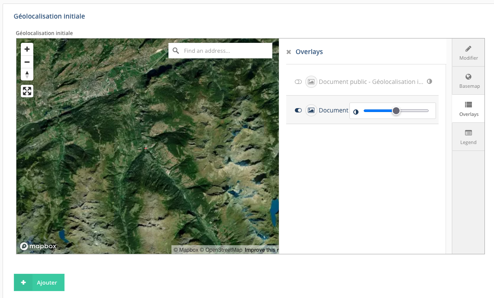Viewport: 494px width, 298px height.
Task: Switch to the Basemap tab
Action: 468,81
